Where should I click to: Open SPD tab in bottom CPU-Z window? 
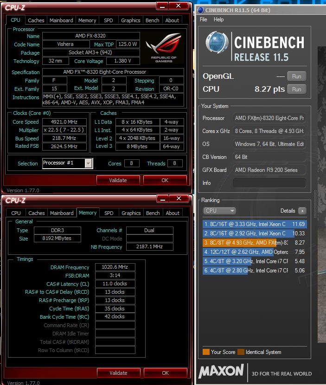[109, 213]
